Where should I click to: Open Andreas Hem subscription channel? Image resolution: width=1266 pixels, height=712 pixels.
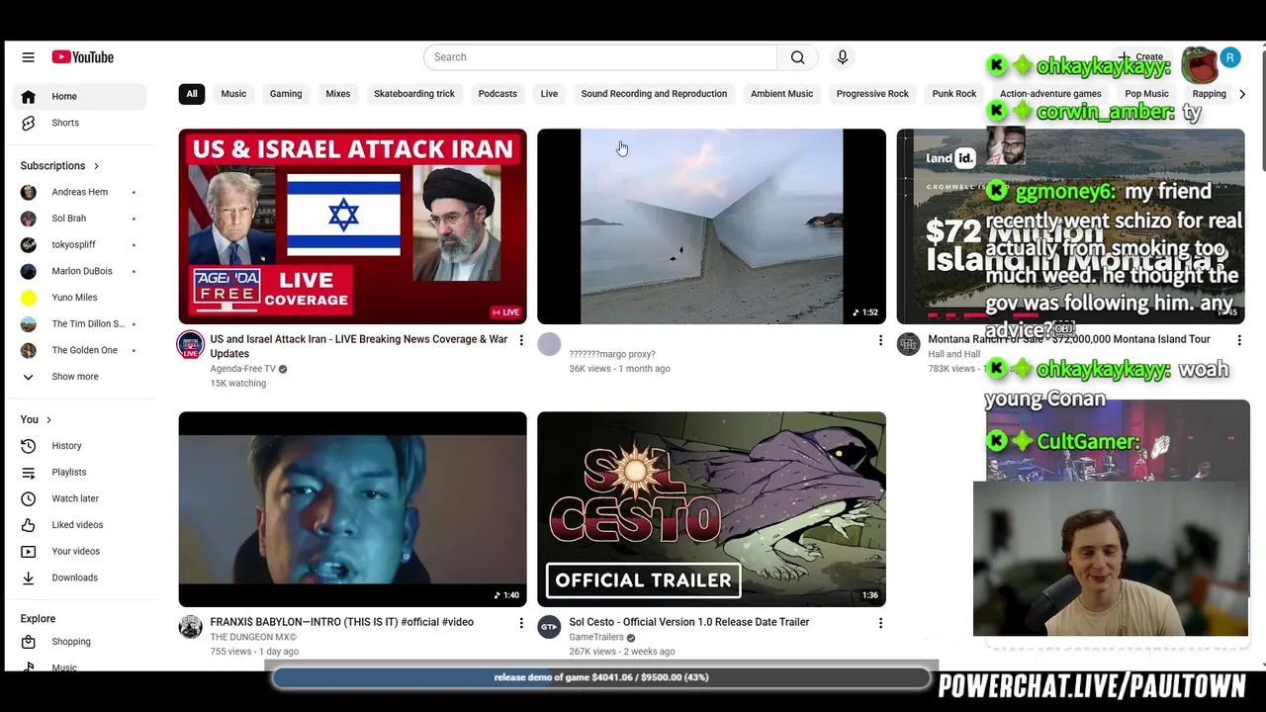(x=81, y=192)
